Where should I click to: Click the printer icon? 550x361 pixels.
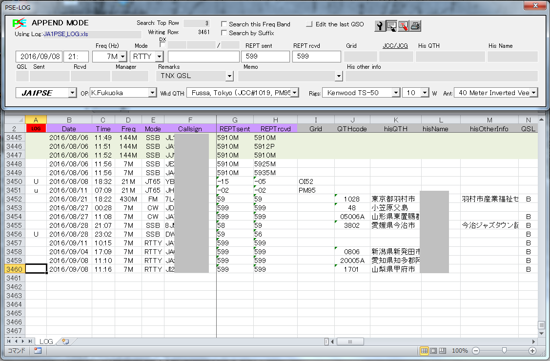(415, 26)
